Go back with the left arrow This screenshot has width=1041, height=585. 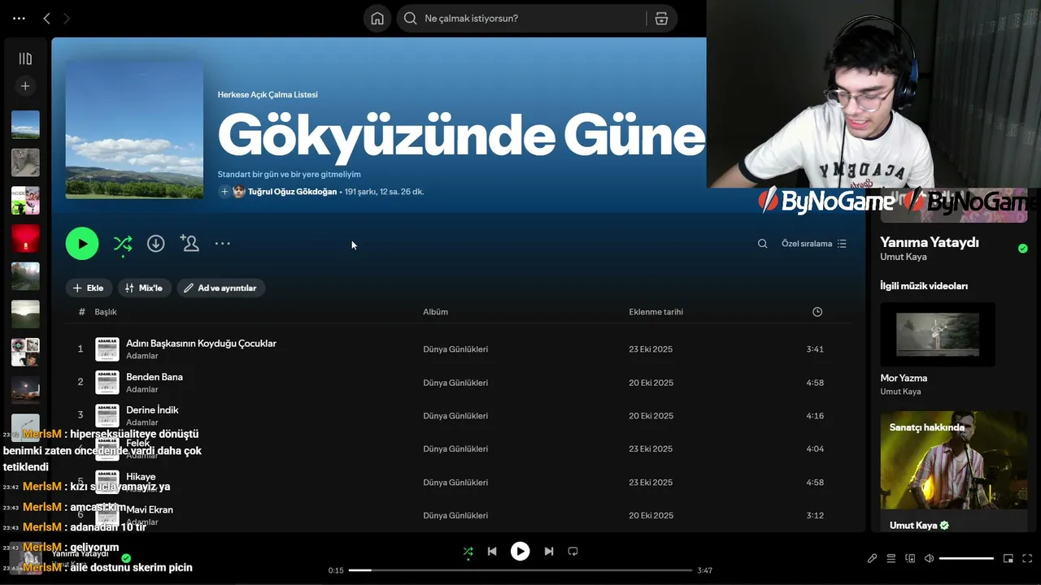[46, 18]
